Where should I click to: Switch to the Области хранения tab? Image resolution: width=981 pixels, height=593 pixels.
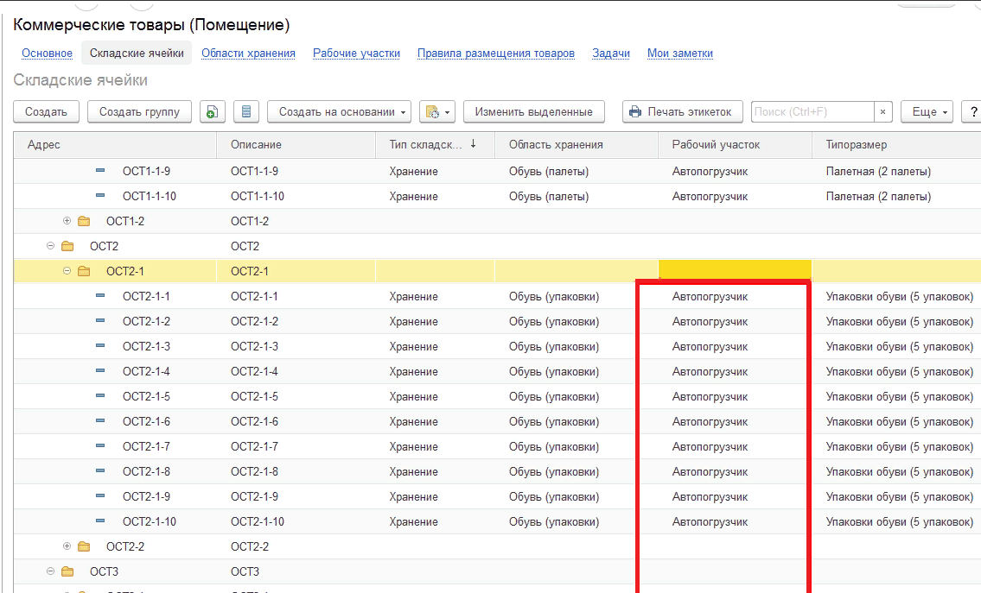[248, 53]
